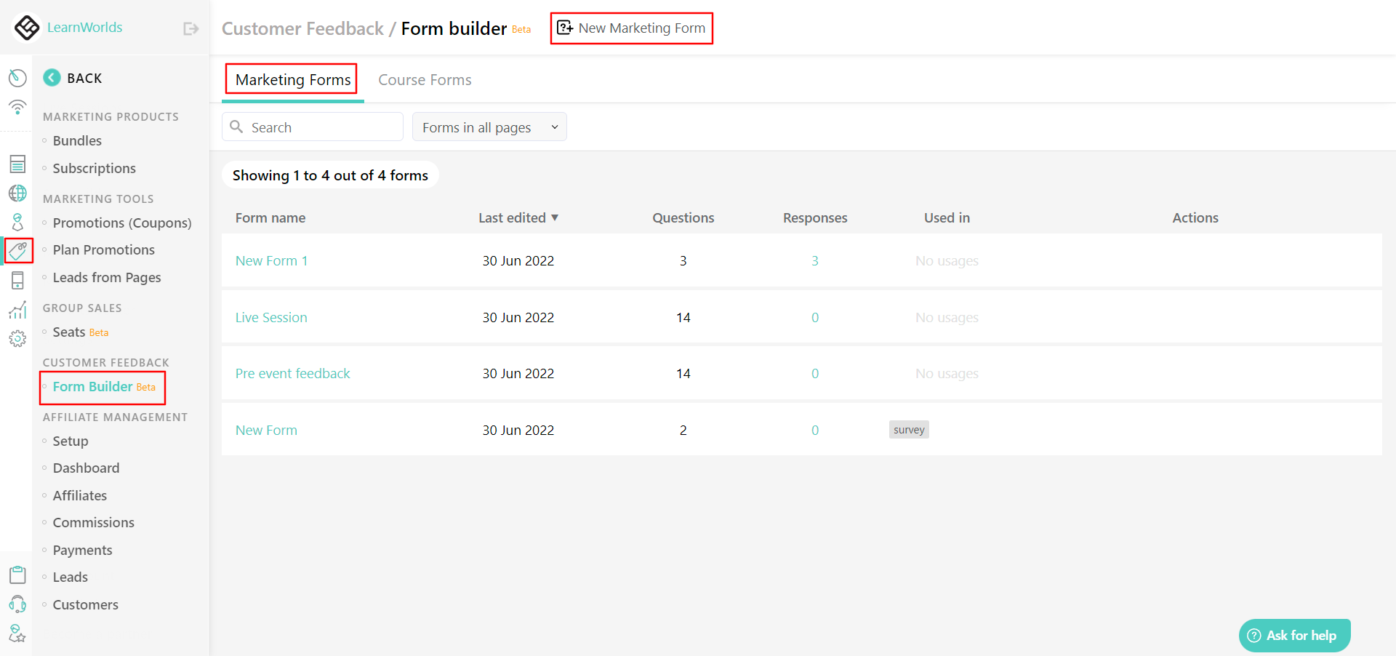Collapse sidebar using the exit arrow icon

click(x=190, y=28)
